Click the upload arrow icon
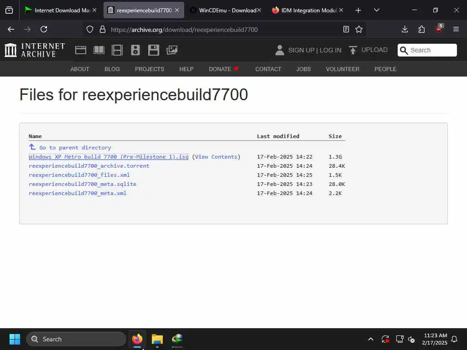Viewport: 467px width, 350px height. [353, 50]
